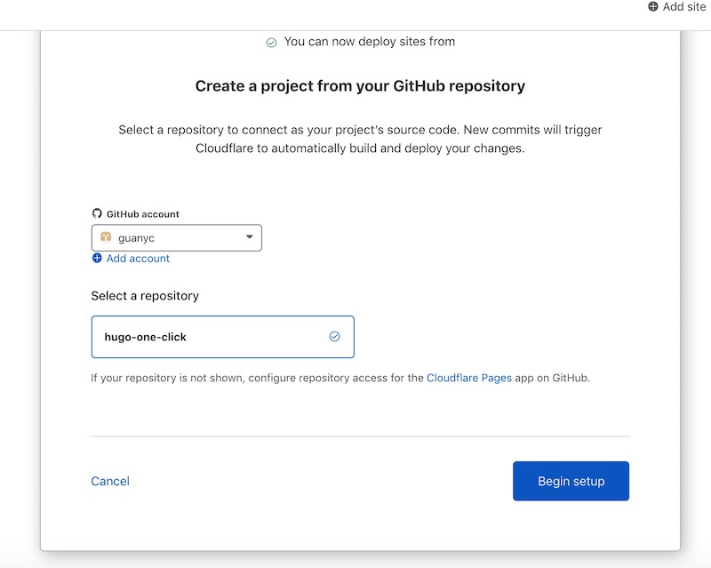Click the repository access help text
Screen dimensions: 711x568
[x=340, y=378]
